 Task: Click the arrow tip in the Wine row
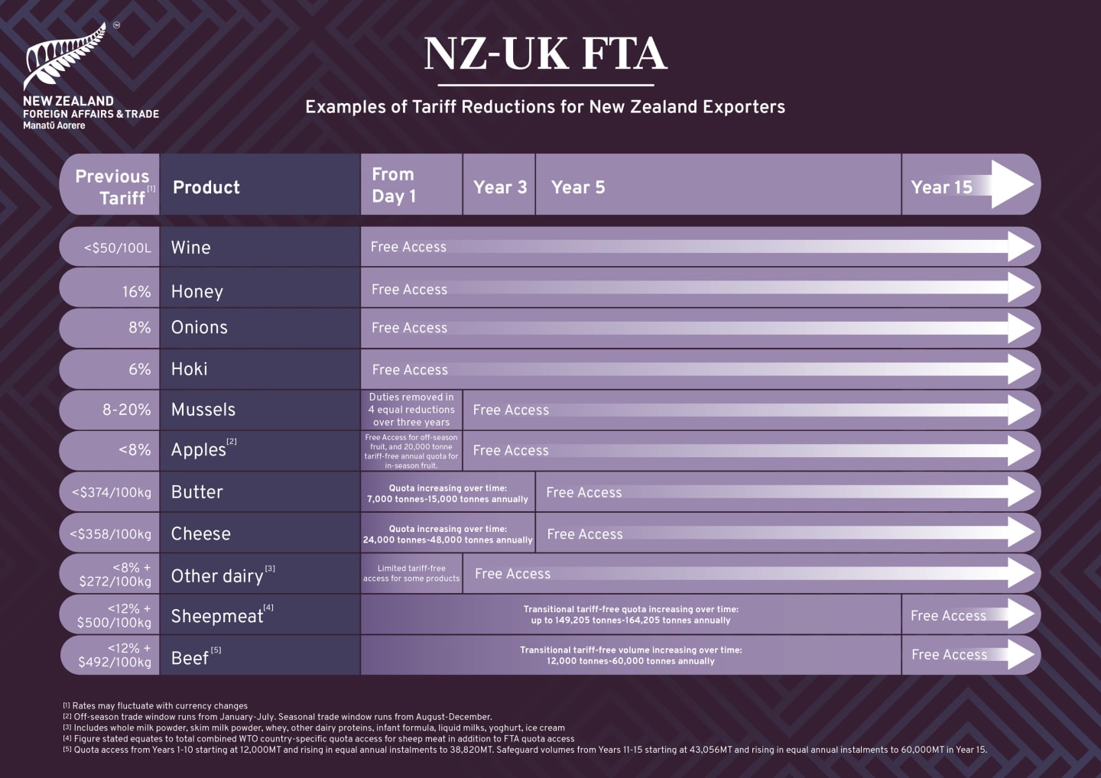pyautogui.click(x=1021, y=247)
